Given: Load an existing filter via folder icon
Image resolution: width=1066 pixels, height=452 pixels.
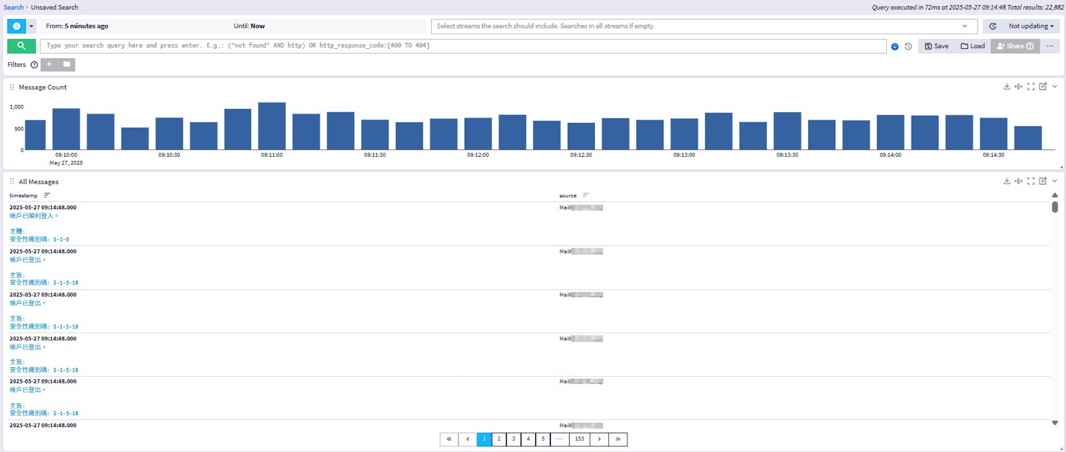Looking at the screenshot, I should click(66, 65).
